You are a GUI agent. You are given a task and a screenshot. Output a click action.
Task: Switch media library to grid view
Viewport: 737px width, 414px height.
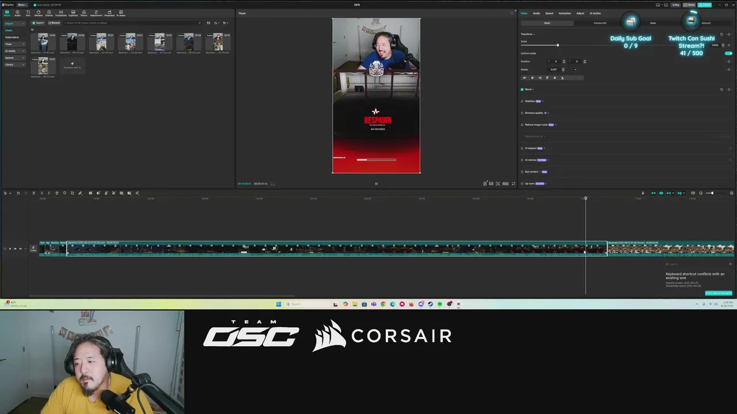[208, 23]
